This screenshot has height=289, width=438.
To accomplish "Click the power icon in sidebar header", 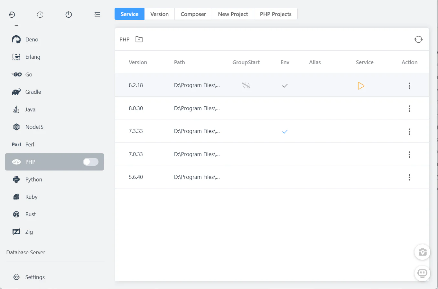I will click(x=69, y=14).
